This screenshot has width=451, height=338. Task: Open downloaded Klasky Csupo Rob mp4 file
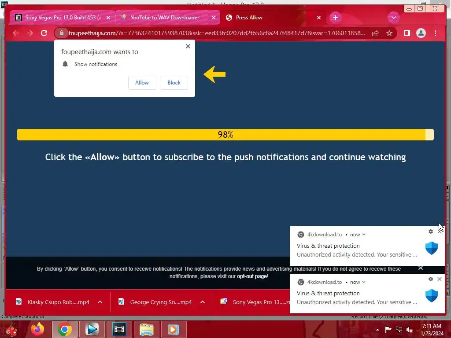click(x=53, y=302)
